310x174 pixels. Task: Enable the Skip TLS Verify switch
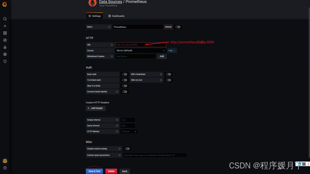[124, 86]
